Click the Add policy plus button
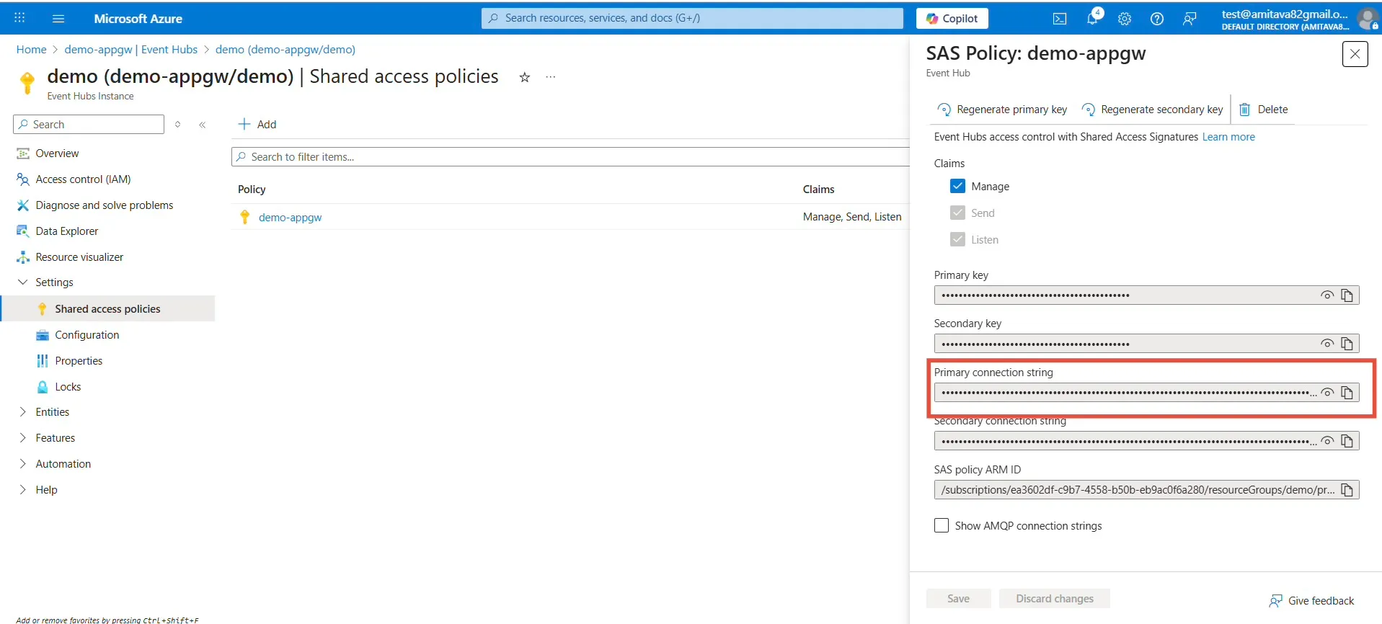The width and height of the screenshot is (1382, 624). point(257,124)
